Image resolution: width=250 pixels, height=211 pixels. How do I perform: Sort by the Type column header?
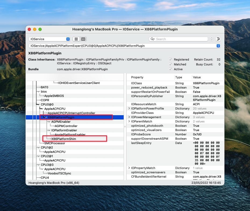(178, 77)
